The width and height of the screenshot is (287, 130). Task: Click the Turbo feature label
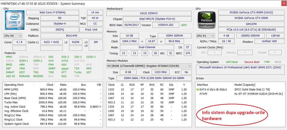78,72
